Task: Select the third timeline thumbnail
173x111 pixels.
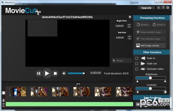Action: pos(60,92)
